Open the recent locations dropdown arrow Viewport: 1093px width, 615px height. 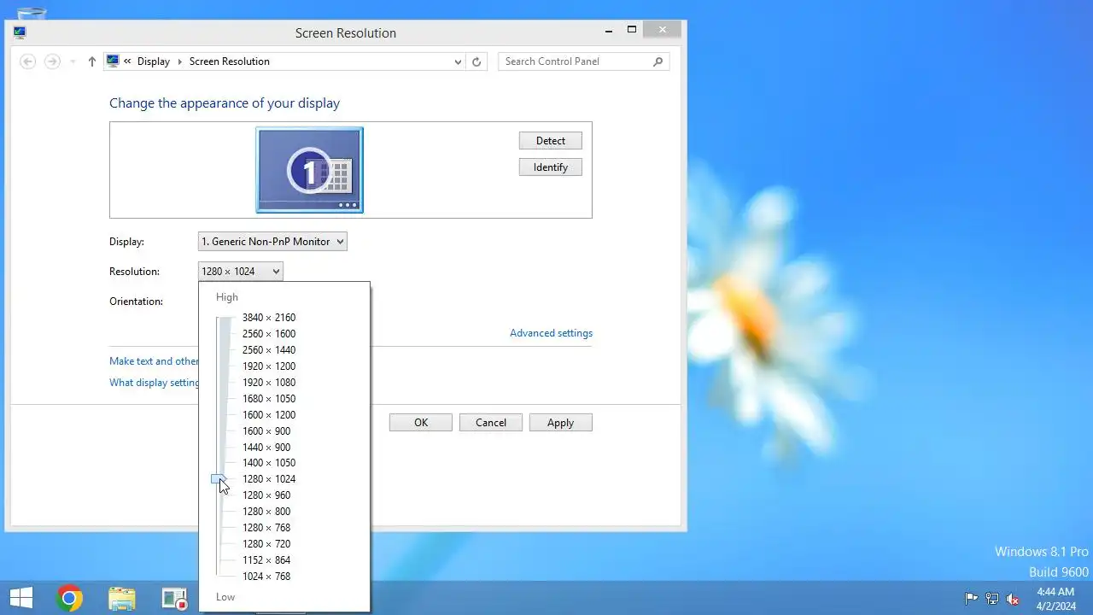[x=73, y=61]
